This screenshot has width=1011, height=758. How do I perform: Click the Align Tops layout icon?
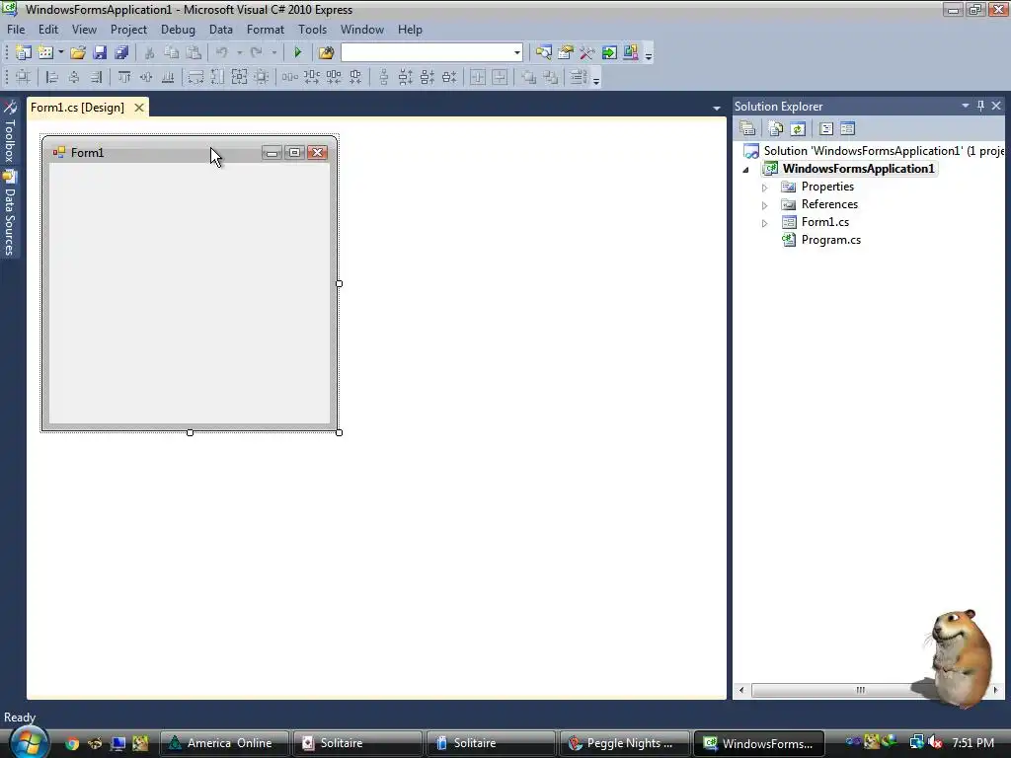[124, 77]
